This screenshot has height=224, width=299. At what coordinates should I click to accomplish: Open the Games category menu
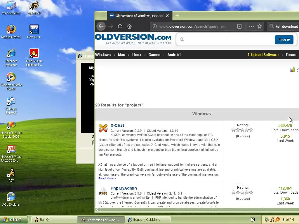[154, 55]
